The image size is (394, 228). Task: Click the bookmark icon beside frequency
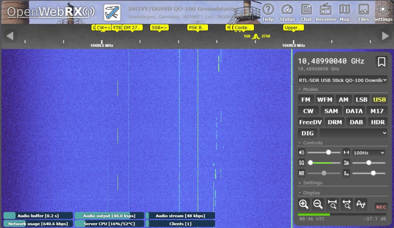[x=381, y=62]
